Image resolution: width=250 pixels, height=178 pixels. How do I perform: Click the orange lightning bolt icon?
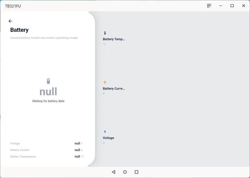tap(105, 82)
